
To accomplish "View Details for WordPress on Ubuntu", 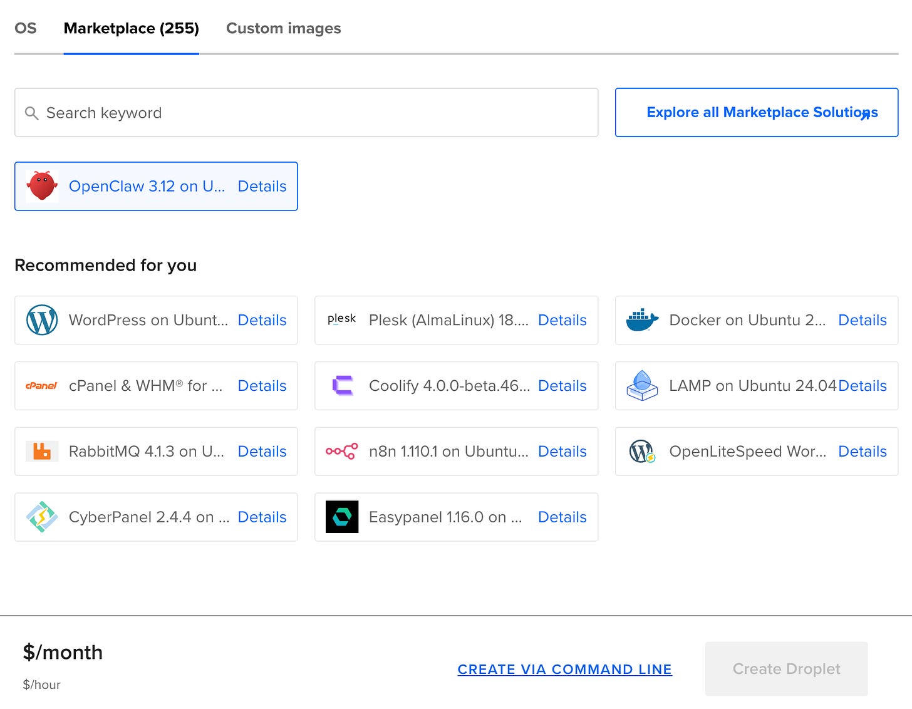I will click(262, 320).
